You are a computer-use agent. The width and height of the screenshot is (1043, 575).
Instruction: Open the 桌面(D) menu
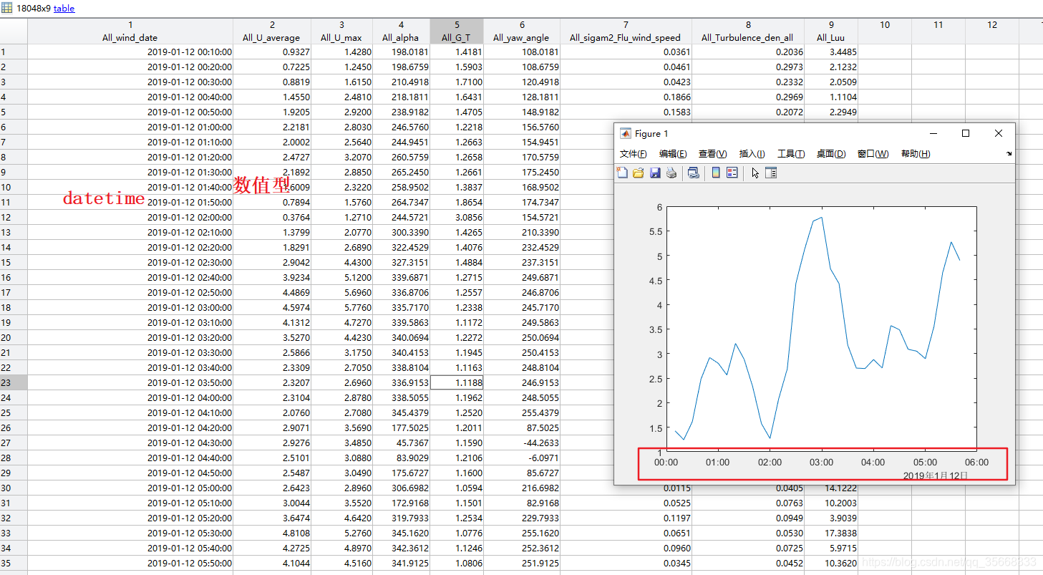pyautogui.click(x=831, y=154)
